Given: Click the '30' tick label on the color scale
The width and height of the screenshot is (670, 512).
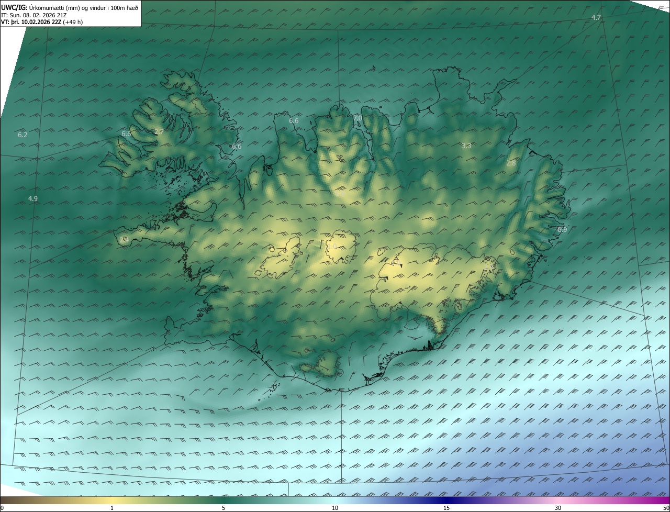Looking at the screenshot, I should point(558,508).
